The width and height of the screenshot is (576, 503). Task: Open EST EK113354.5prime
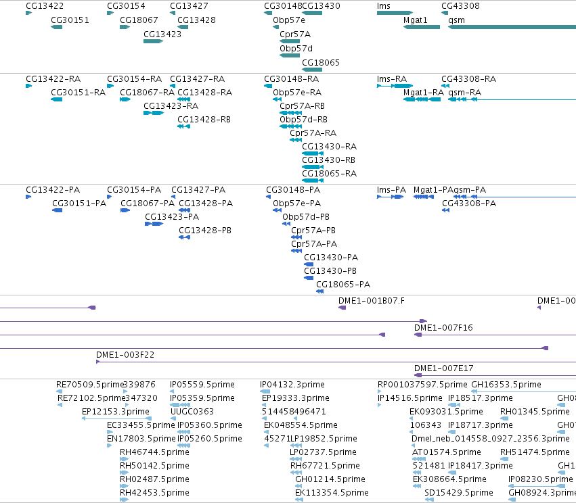click(x=299, y=500)
